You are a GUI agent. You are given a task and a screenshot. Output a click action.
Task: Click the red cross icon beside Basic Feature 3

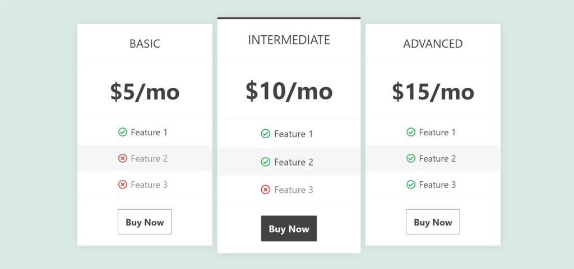tap(123, 185)
